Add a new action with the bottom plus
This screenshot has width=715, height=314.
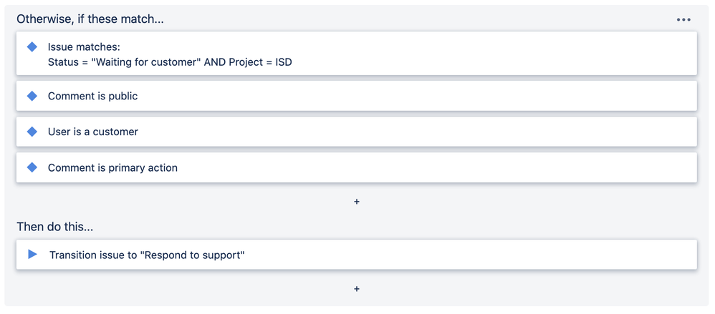[357, 289]
